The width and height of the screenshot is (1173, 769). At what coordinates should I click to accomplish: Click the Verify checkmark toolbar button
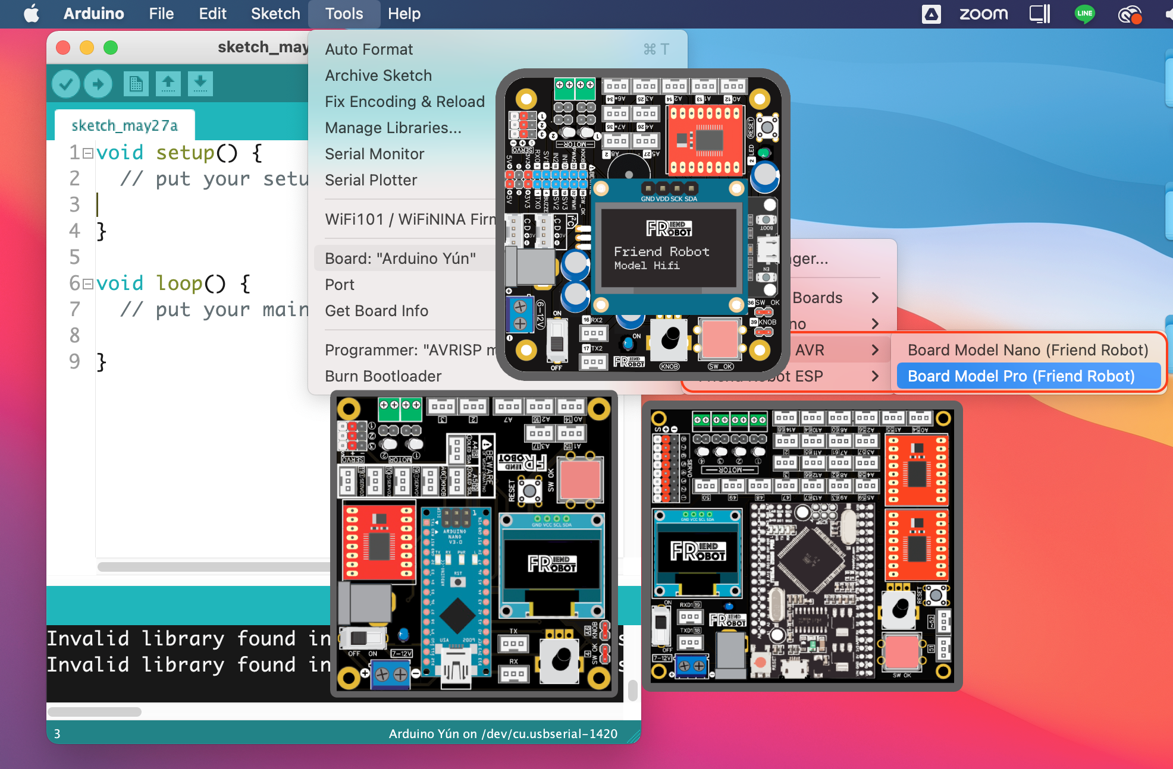click(x=66, y=84)
